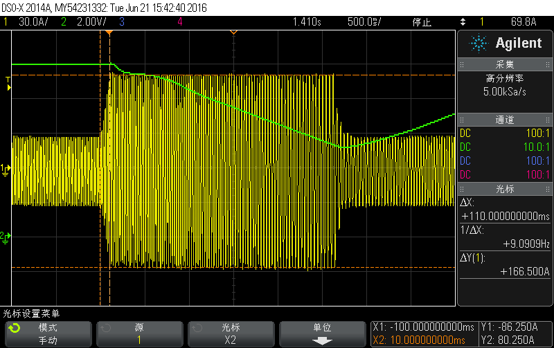Select channel 1 30.0A/ scale indicator
554x348 pixels.
[x=29, y=22]
